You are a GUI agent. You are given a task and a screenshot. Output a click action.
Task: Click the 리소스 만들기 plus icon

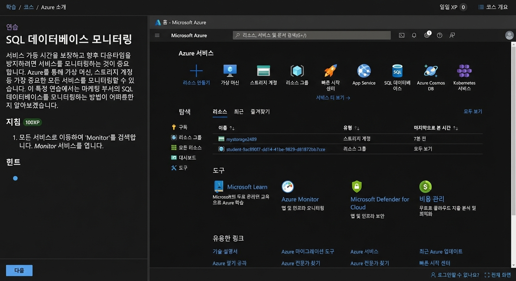click(196, 71)
